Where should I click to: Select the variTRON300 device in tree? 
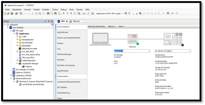tap(33, 85)
